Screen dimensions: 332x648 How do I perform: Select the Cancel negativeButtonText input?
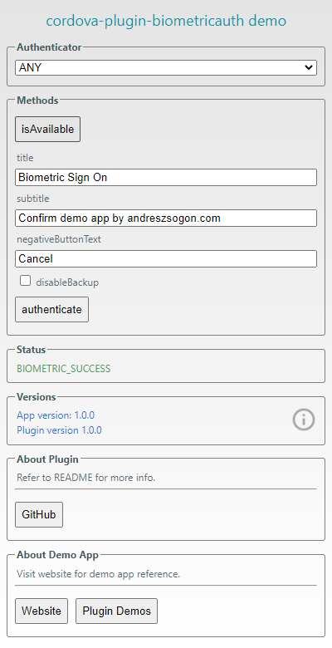(166, 258)
